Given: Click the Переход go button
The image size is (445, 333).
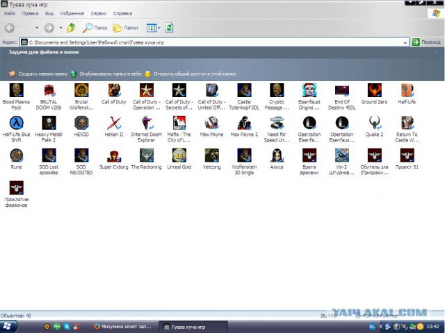Looking at the screenshot, I should pos(426,42).
